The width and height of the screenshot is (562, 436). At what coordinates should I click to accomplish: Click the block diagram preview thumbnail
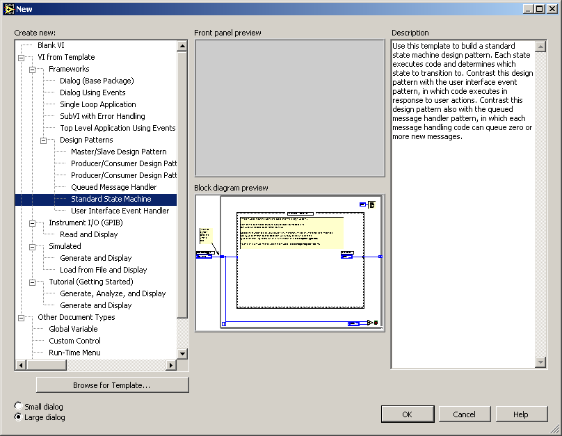[x=290, y=263]
